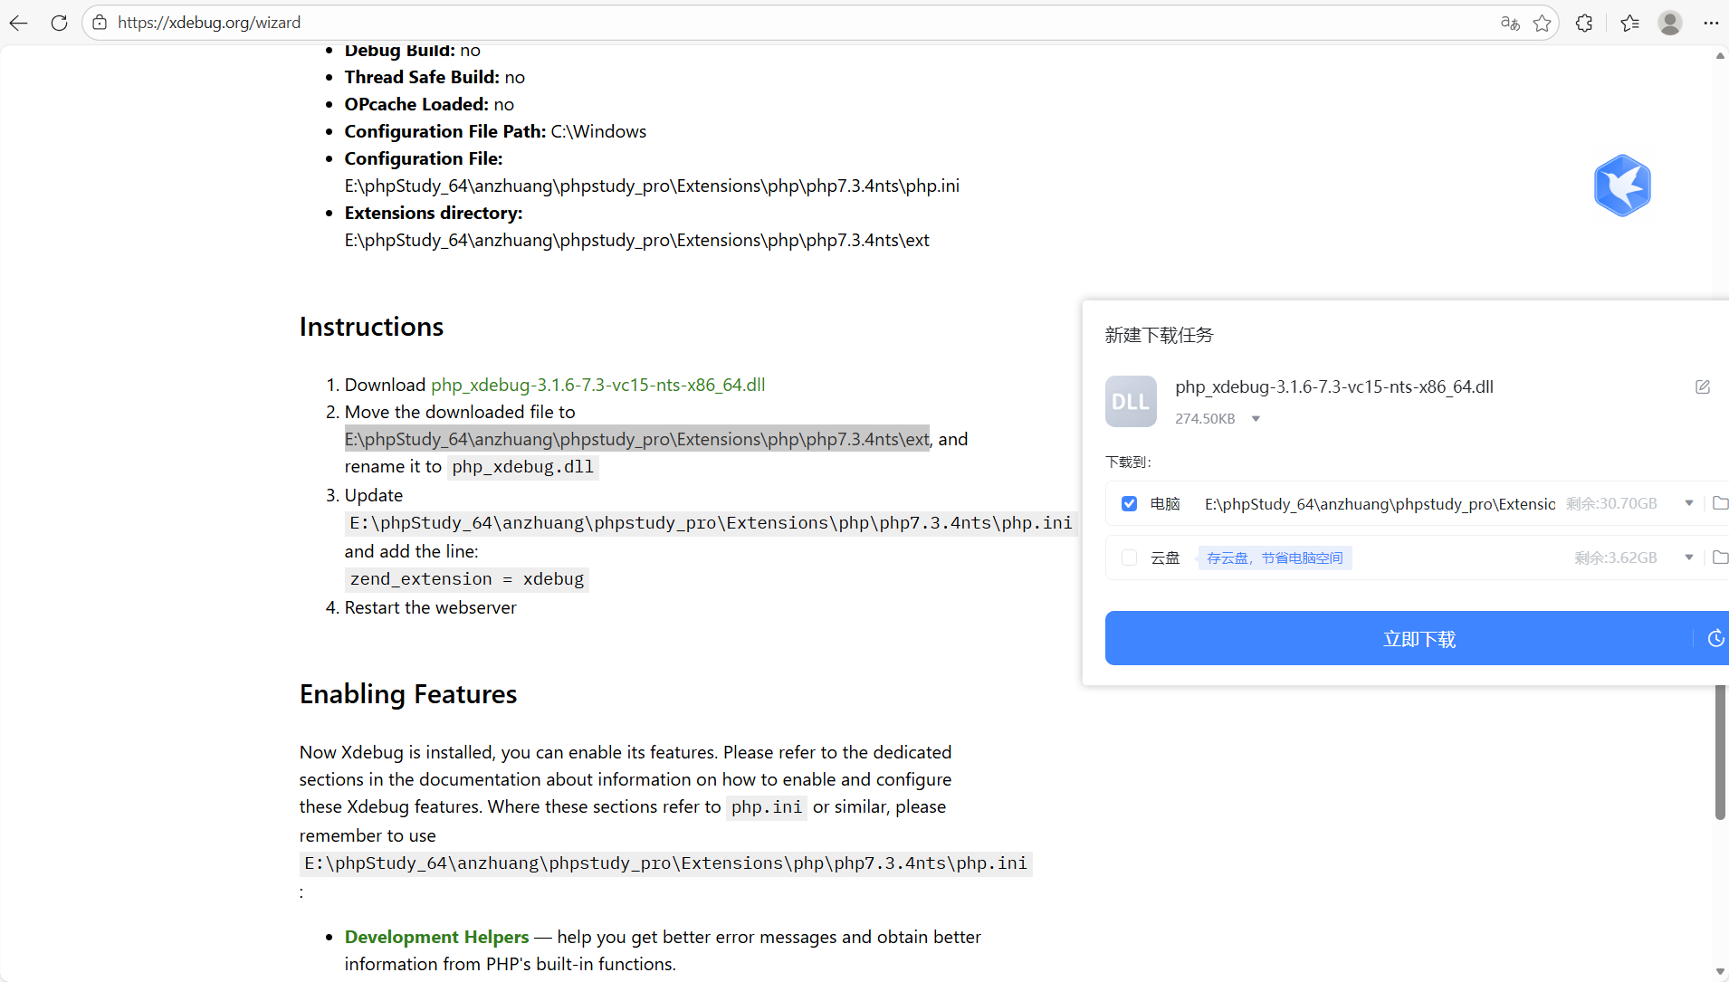Open the favorites list icon
The height and width of the screenshot is (982, 1729).
pyautogui.click(x=1630, y=23)
